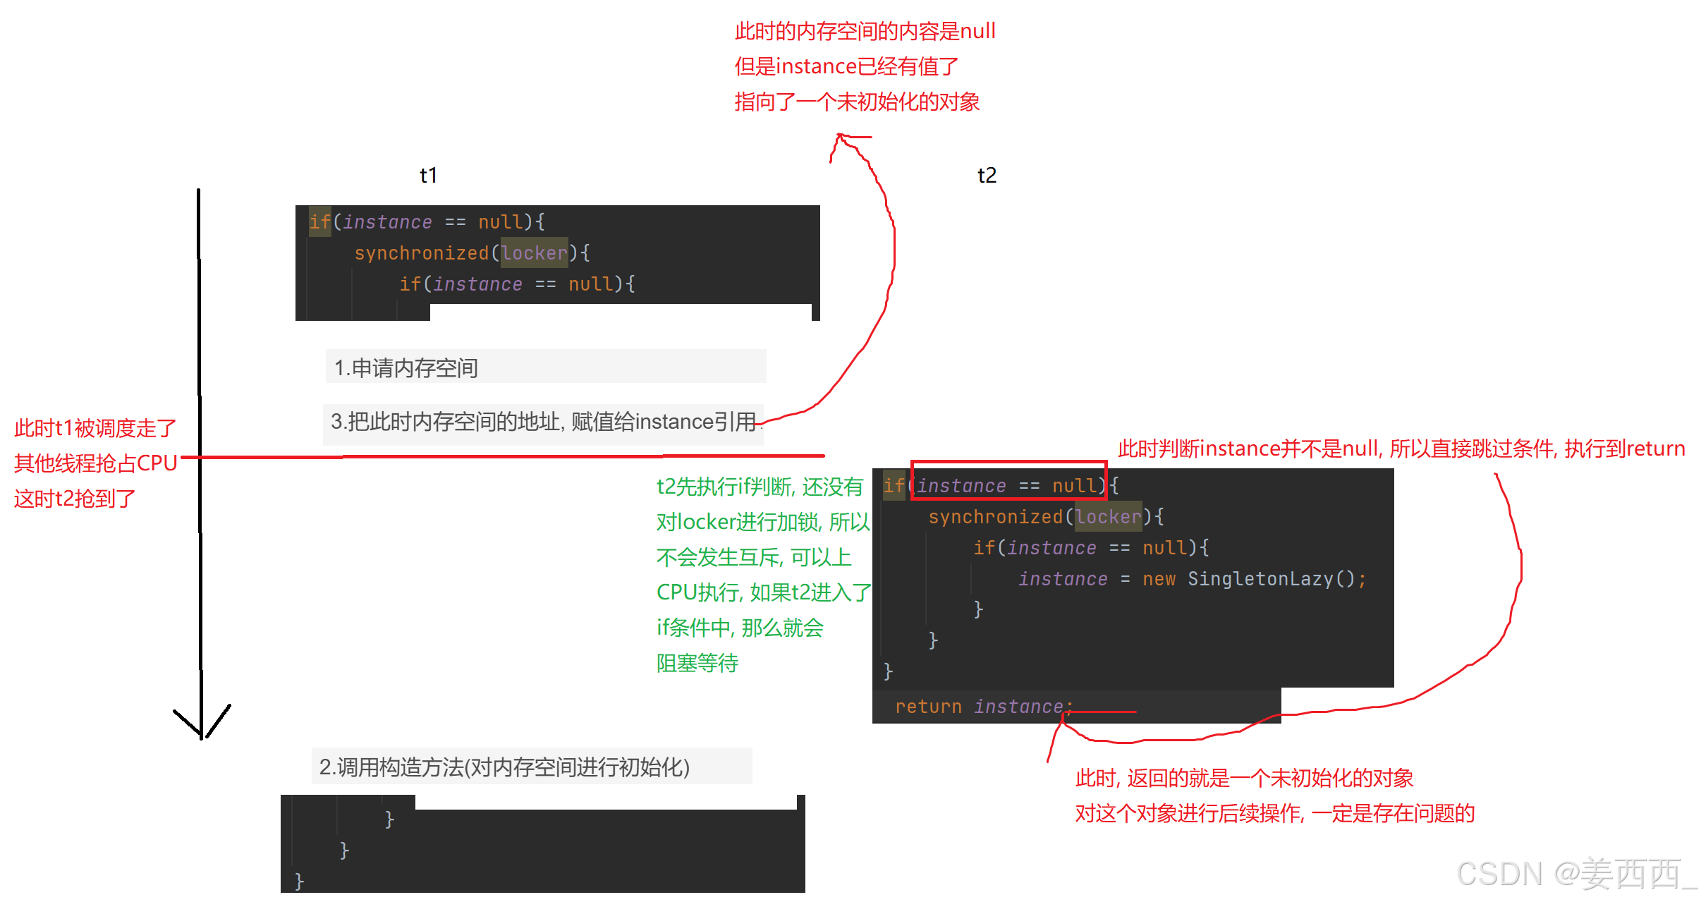Click the red note '这时t2抢到了'

pyautogui.click(x=75, y=499)
